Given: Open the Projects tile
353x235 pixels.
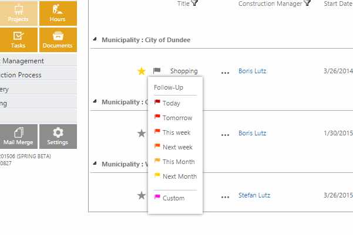Looking at the screenshot, I should (18, 13).
